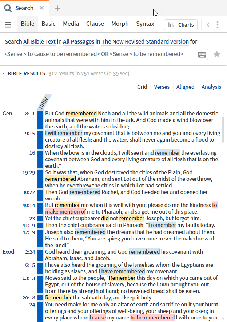
Task: Select the Grid results view
Action: 142,87
